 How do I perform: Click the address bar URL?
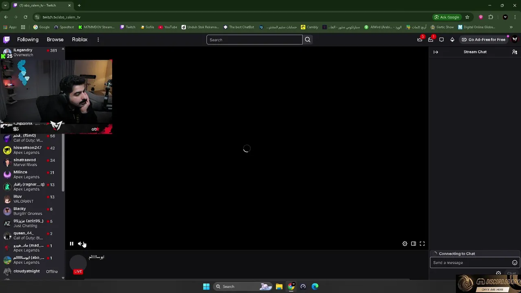pos(61,17)
